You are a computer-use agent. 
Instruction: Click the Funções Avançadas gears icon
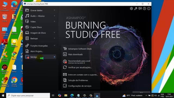(27, 45)
